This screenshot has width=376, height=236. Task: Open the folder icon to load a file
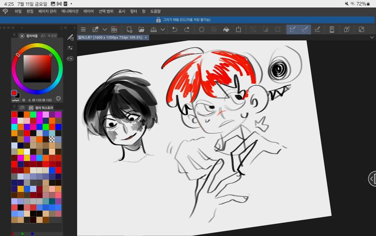pos(141,30)
